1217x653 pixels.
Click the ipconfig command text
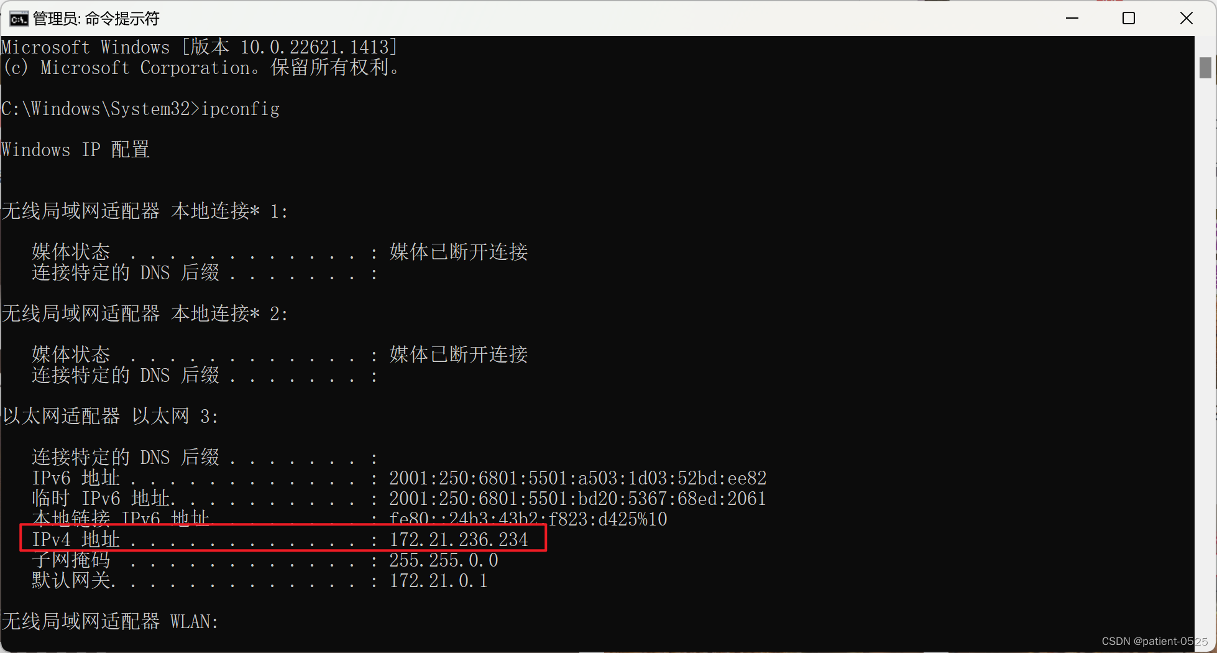click(x=241, y=109)
